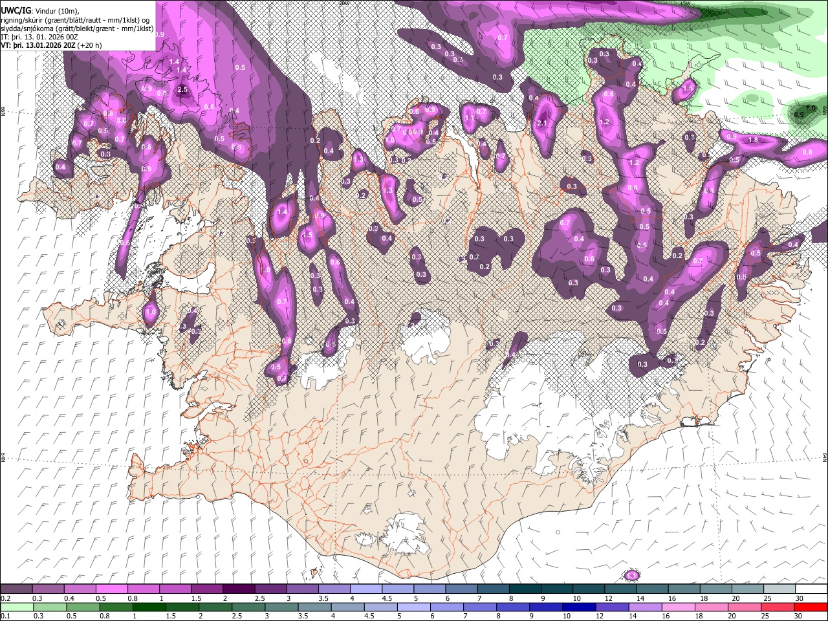Image resolution: width=828 pixels, height=621 pixels.
Task: Select the light pink 16–18 swatch in lower legend bar
Action: pos(679,607)
